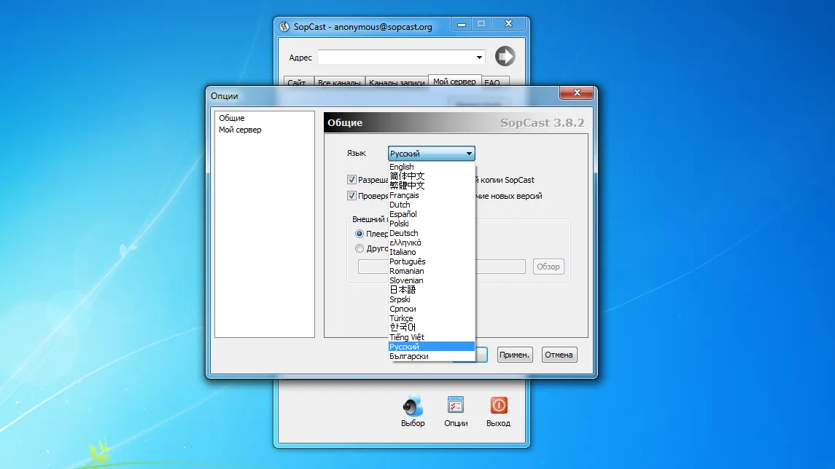Click the Примен. apply button

click(x=514, y=355)
